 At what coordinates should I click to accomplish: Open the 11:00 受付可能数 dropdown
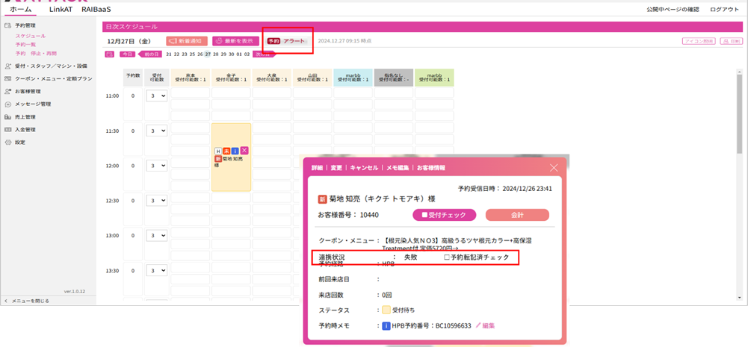[x=157, y=96]
